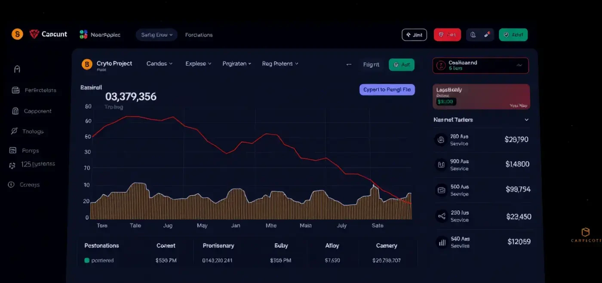This screenshot has width=602, height=283.
Task: Open the Forciations menu item
Action: 199,35
